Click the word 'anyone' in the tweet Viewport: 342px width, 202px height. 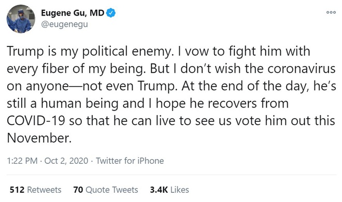click(x=47, y=87)
